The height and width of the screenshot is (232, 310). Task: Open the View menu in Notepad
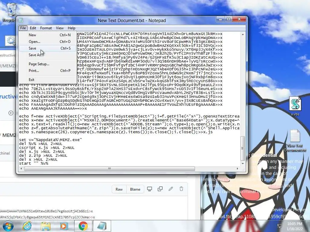point(60,28)
